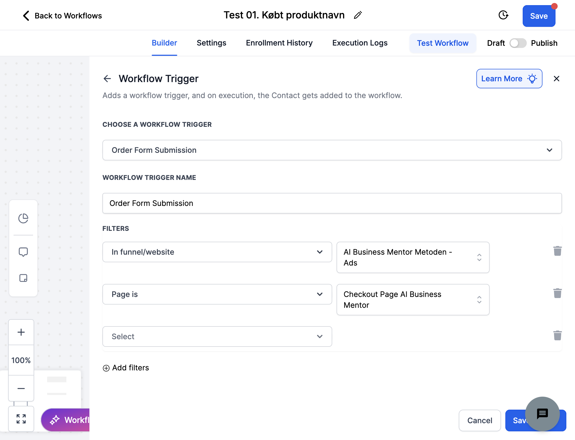Screen dimensions: 575x440
Task: Add a sticky note from sidebar
Action: point(23,278)
